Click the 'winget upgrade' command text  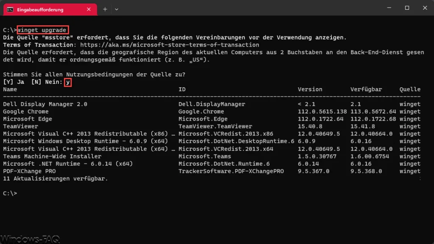pyautogui.click(x=42, y=30)
